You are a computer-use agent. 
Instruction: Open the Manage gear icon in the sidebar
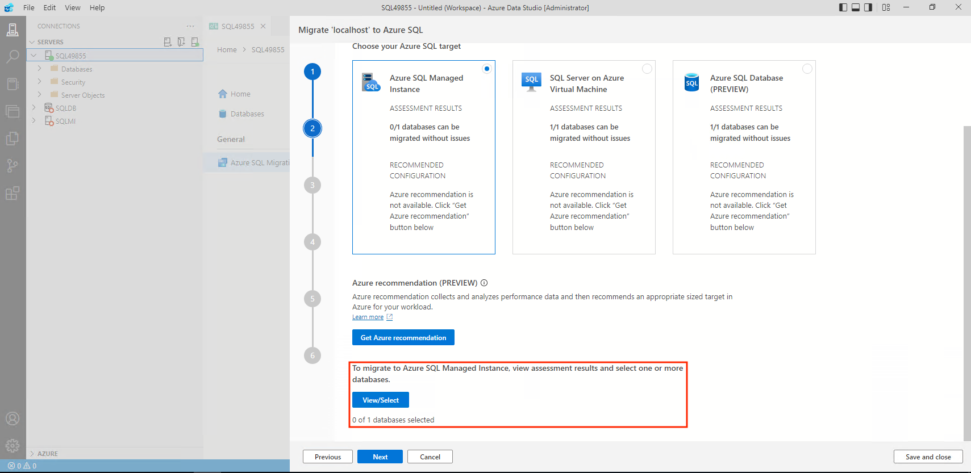(x=12, y=446)
